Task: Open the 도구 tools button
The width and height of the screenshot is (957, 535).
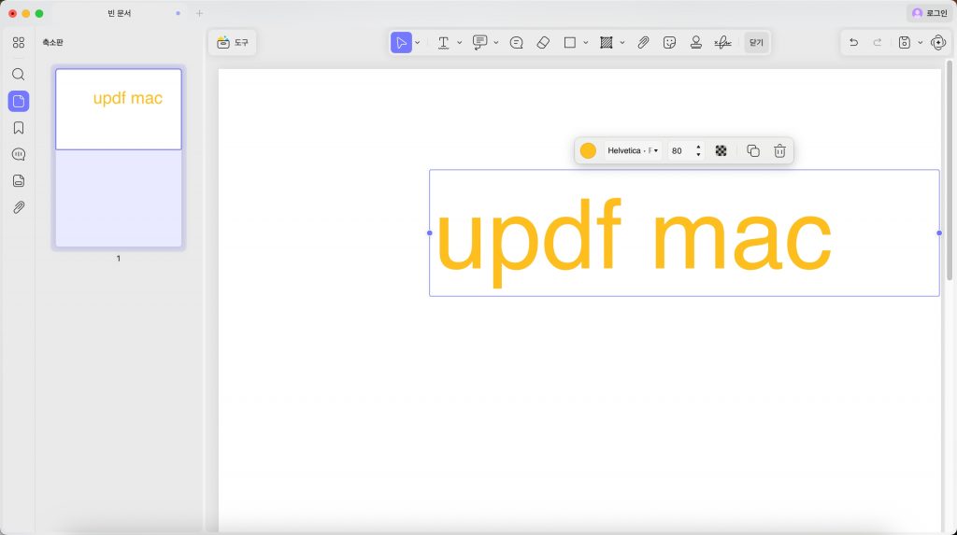Action: (x=233, y=43)
